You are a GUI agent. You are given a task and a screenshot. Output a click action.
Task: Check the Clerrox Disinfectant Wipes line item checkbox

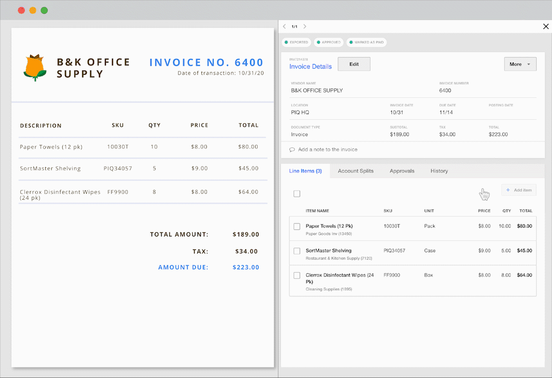297,275
